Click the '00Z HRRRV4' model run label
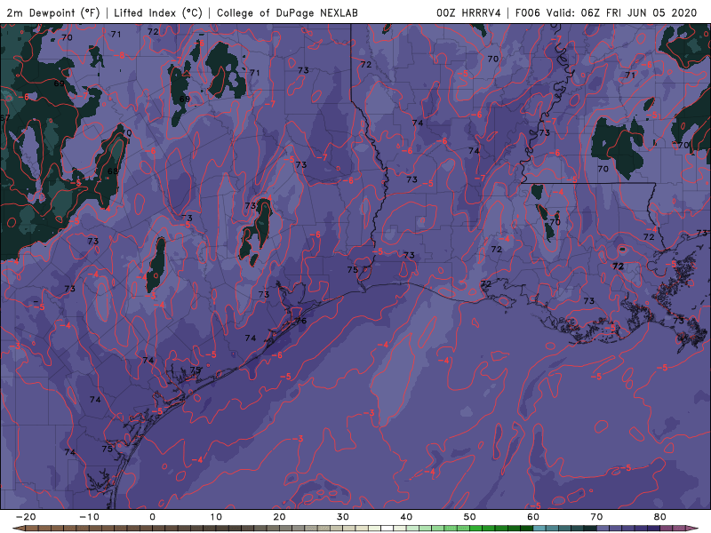 (468, 13)
